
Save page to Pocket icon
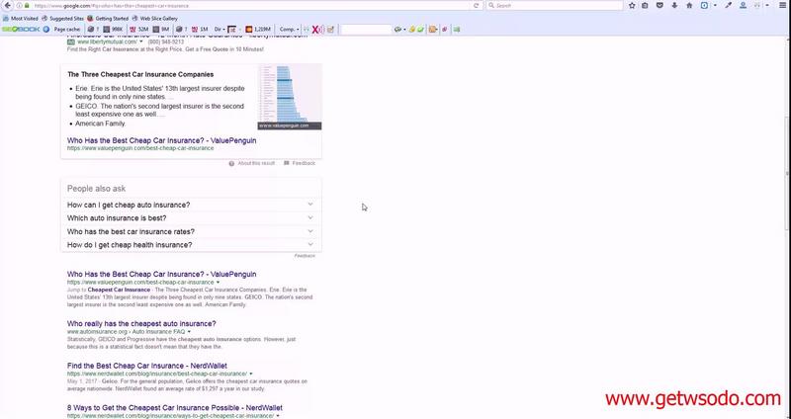(x=659, y=6)
